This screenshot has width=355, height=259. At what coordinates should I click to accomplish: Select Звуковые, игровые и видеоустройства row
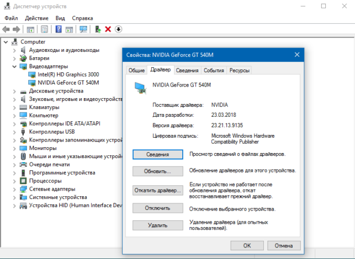pos(76,99)
